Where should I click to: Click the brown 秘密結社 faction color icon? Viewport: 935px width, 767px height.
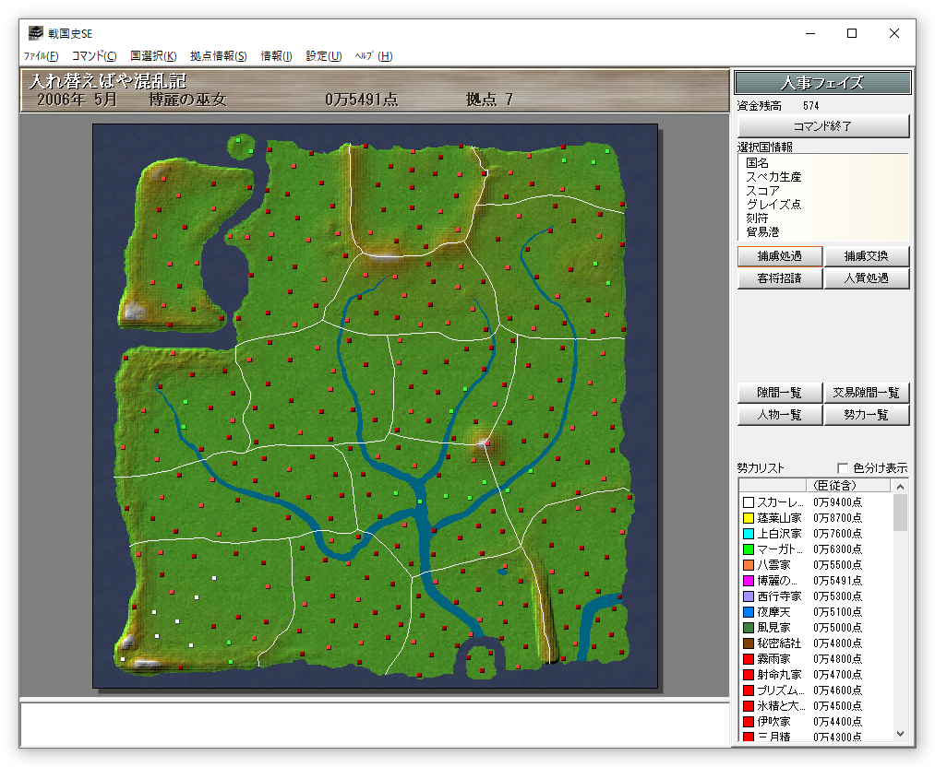click(749, 643)
